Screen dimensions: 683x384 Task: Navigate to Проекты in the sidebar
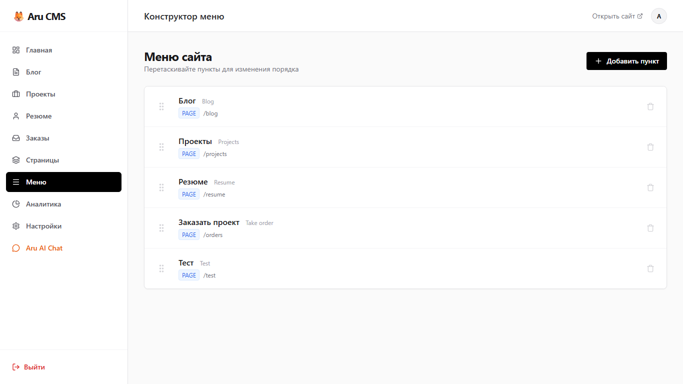(x=40, y=94)
